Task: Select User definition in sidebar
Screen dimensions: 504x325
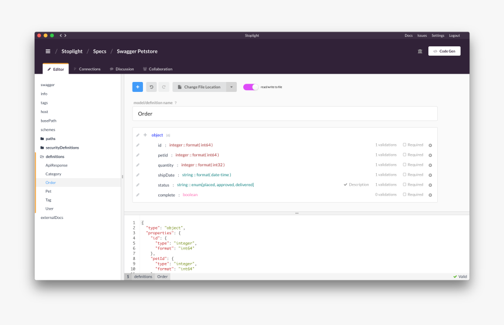Action: (x=49, y=208)
